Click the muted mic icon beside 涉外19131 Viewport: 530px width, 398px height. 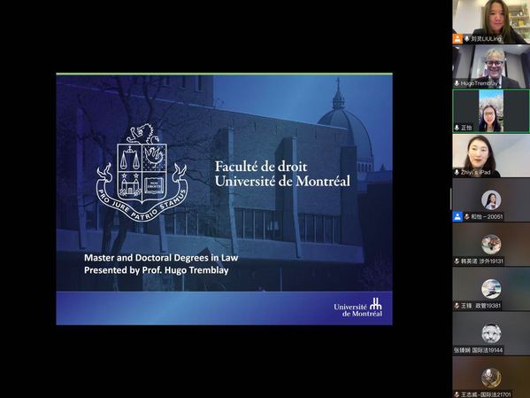click(x=457, y=261)
